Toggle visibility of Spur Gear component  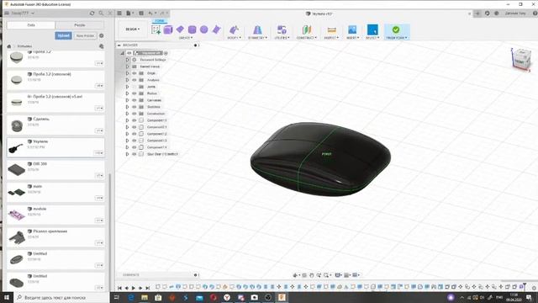coord(134,154)
